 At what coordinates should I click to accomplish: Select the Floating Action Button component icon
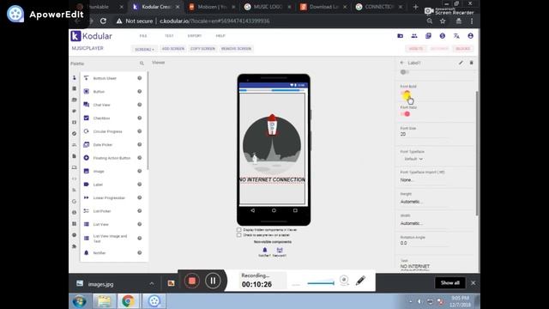86,158
